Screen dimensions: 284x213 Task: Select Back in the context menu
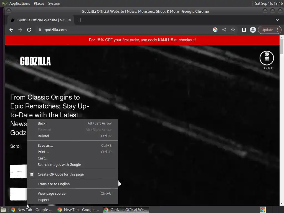click(x=72, y=123)
